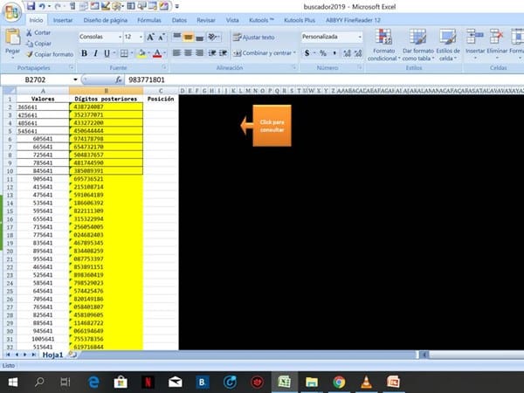Toggle bottom vertical alignment
524x393 pixels.
(x=199, y=37)
